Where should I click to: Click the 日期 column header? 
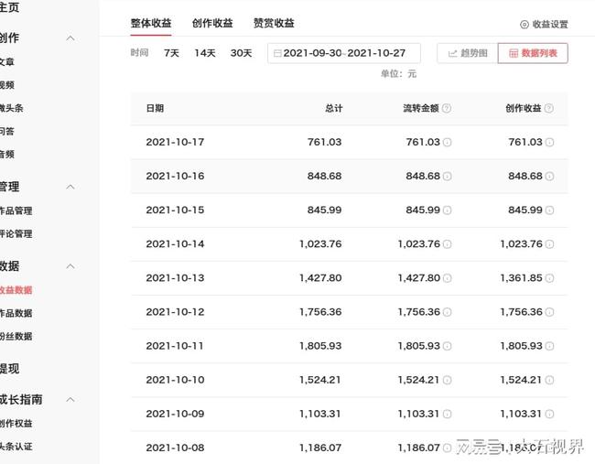[156, 109]
